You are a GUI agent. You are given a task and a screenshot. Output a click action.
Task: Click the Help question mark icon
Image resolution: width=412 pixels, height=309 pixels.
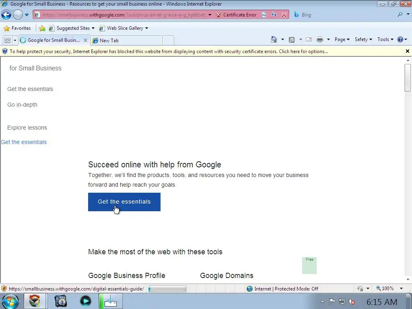pos(400,39)
